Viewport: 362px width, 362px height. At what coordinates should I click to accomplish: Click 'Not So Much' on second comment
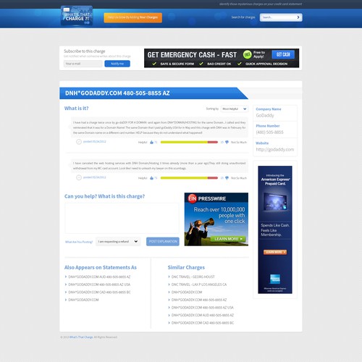[x=239, y=178]
